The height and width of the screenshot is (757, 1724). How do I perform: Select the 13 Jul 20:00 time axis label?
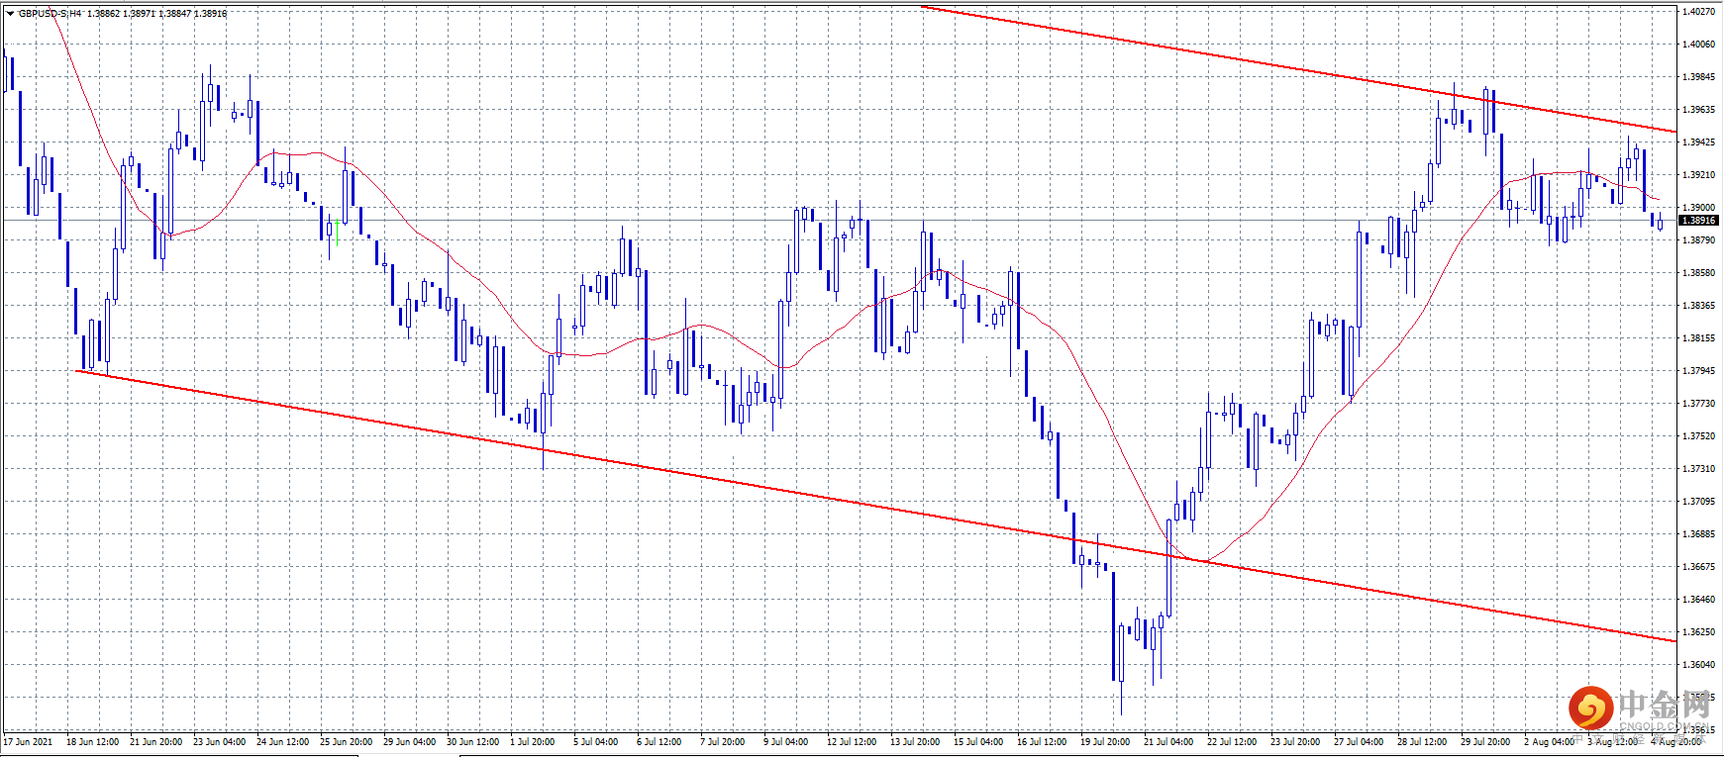pos(915,742)
